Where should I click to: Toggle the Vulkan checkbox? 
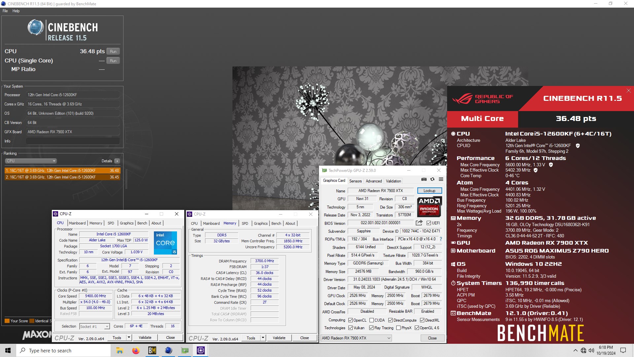click(351, 328)
